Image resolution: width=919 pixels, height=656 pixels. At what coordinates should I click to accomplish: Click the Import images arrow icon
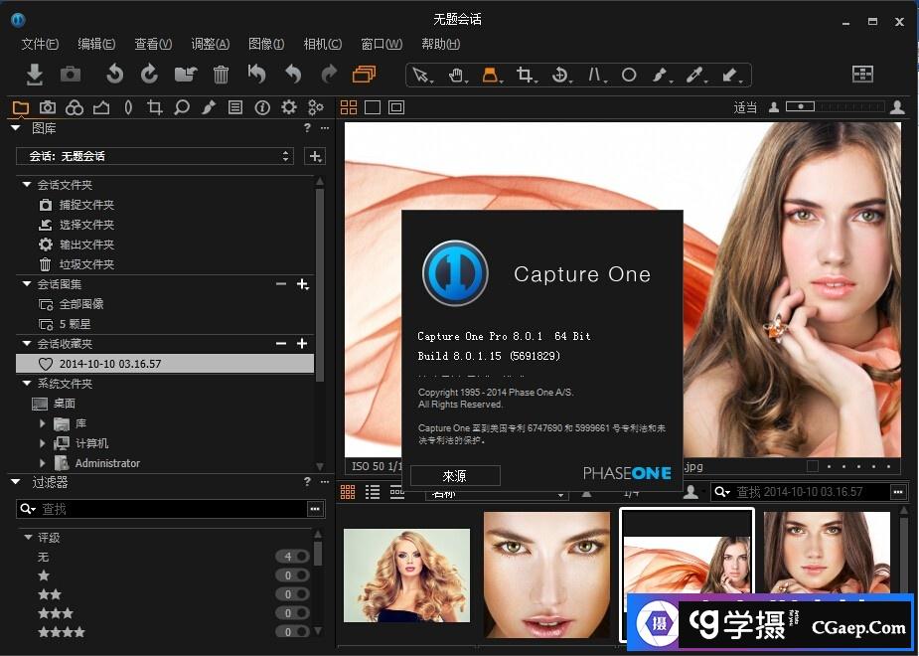[34, 75]
